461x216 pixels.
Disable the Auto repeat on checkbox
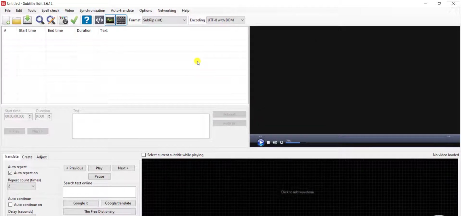click(10, 173)
